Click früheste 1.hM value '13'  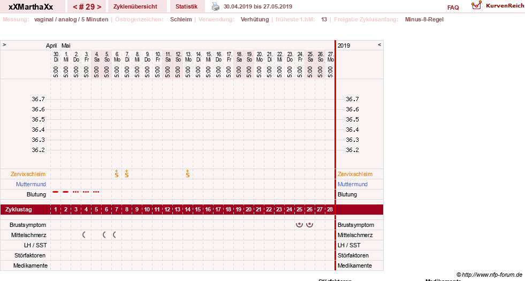(324, 19)
